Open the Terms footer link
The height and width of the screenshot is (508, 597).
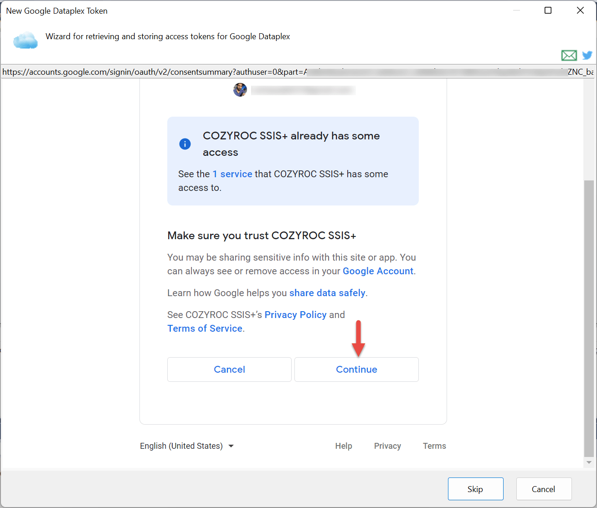tap(434, 446)
